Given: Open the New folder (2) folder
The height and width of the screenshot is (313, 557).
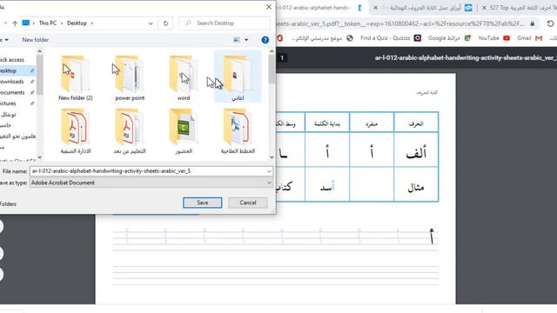Looking at the screenshot, I should pyautogui.click(x=76, y=78).
